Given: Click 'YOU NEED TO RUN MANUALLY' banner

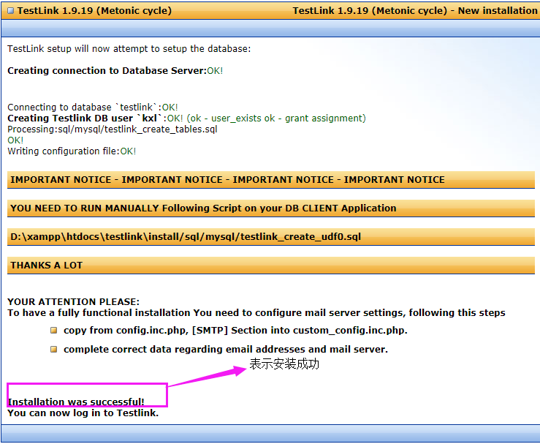Looking at the screenshot, I should tap(270, 208).
